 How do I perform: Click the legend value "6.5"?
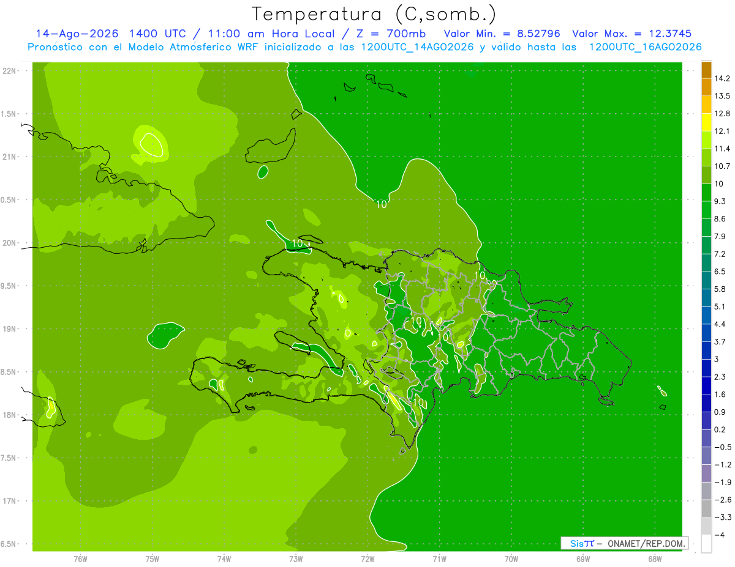[x=720, y=272]
